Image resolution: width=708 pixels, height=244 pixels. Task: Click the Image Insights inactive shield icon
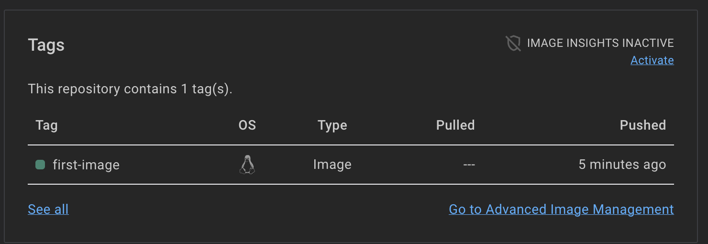pos(513,44)
